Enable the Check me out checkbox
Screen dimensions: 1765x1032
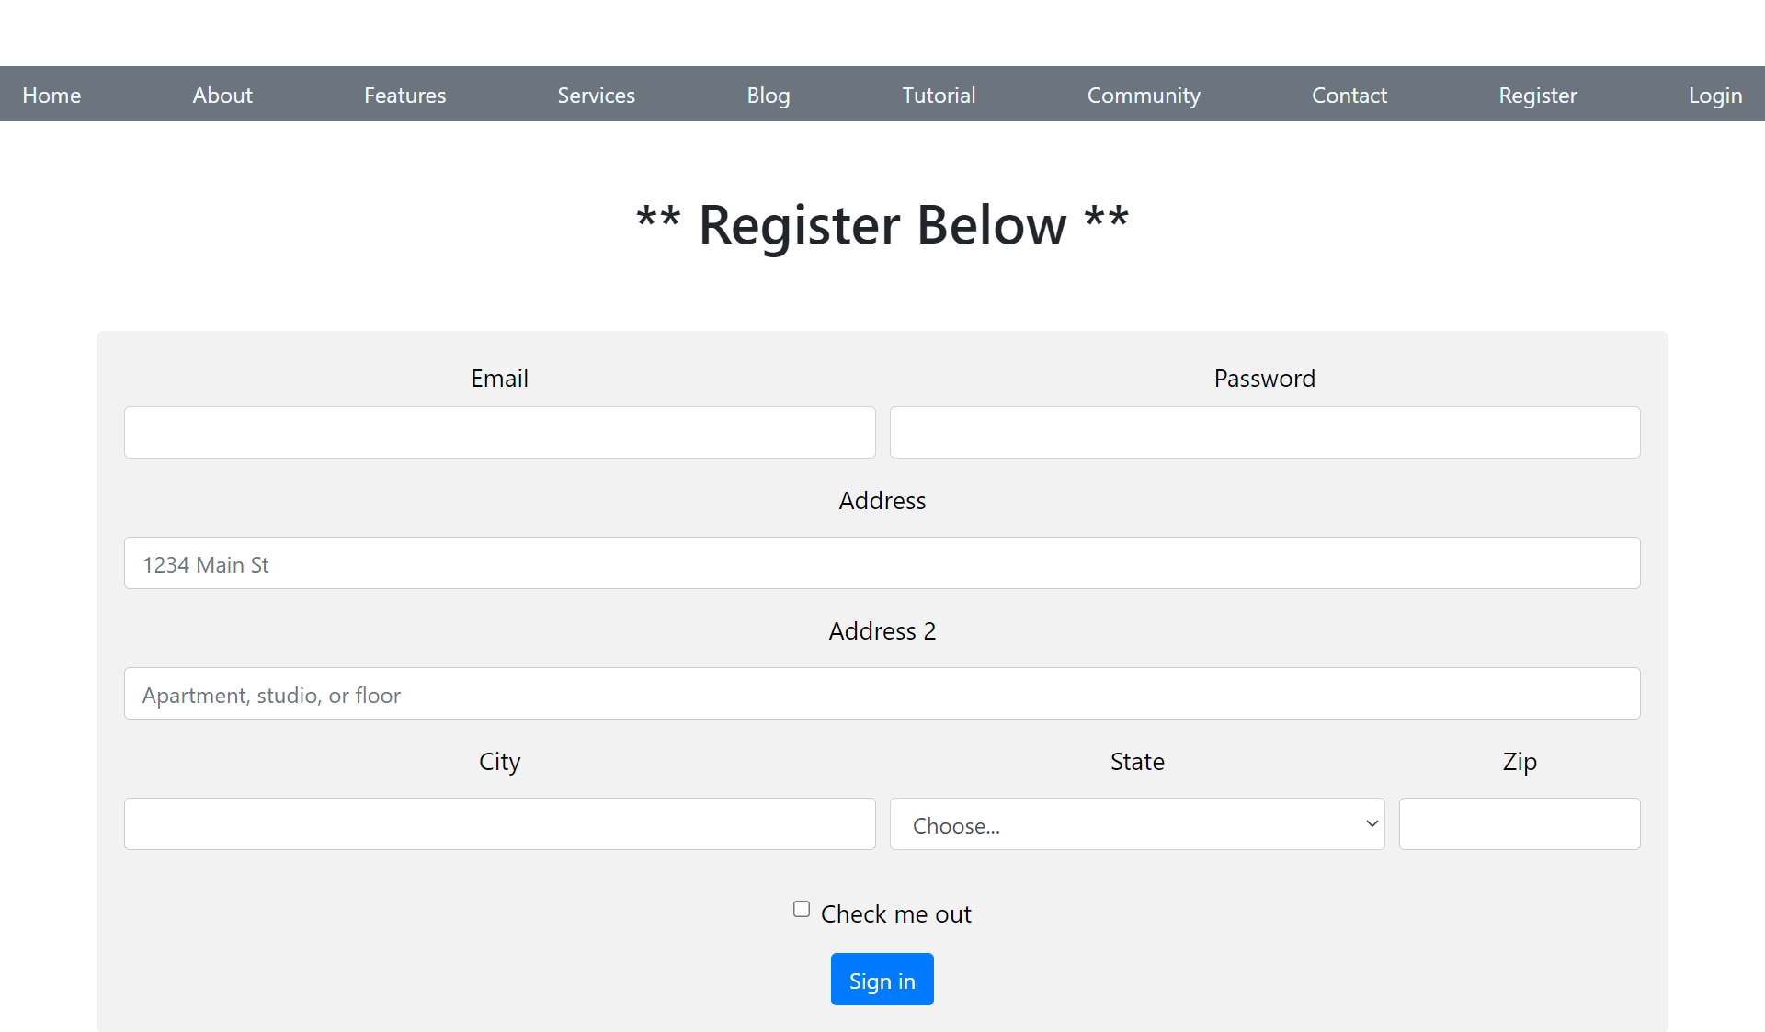[x=801, y=908]
